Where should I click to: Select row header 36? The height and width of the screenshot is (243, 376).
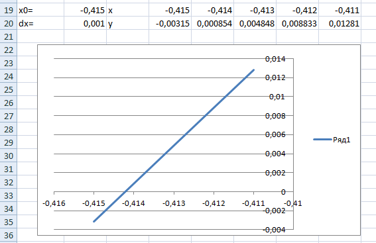point(9,235)
